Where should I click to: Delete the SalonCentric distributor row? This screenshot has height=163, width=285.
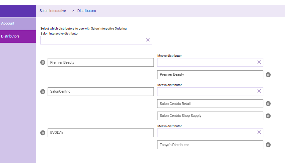[43, 92]
